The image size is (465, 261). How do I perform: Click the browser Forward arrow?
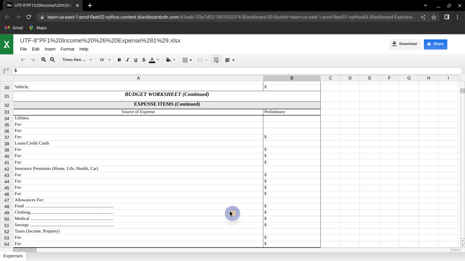tap(18, 17)
